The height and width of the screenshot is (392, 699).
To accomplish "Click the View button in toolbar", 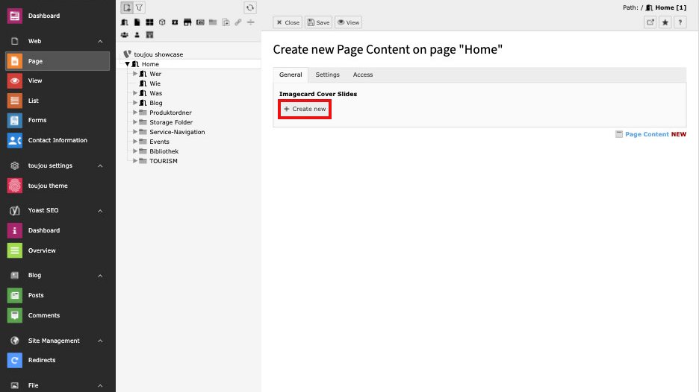I will click(348, 22).
